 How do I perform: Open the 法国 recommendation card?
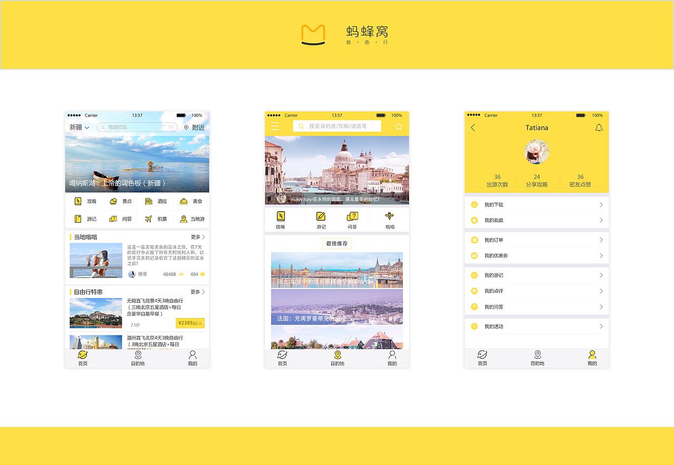(x=337, y=306)
